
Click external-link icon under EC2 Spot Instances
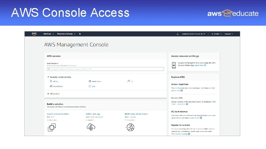pyautogui.click(x=201, y=118)
